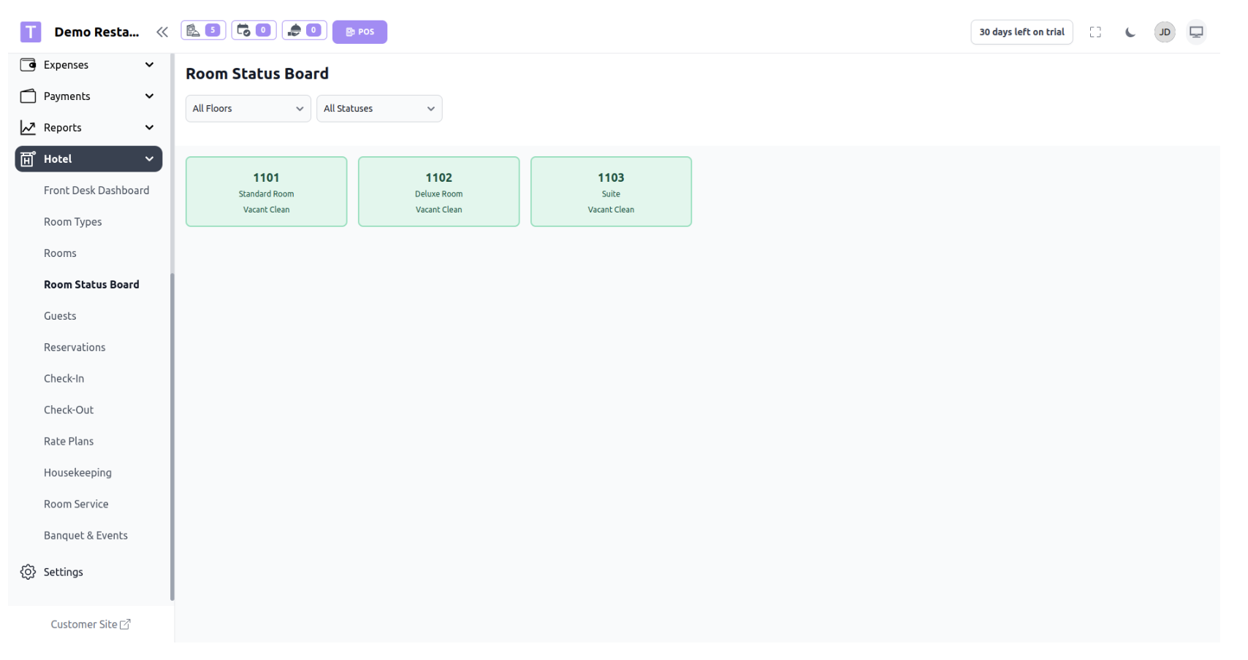Screen dimensions: 1248x660
Task: Open the orders badge showing 5
Action: coord(203,31)
